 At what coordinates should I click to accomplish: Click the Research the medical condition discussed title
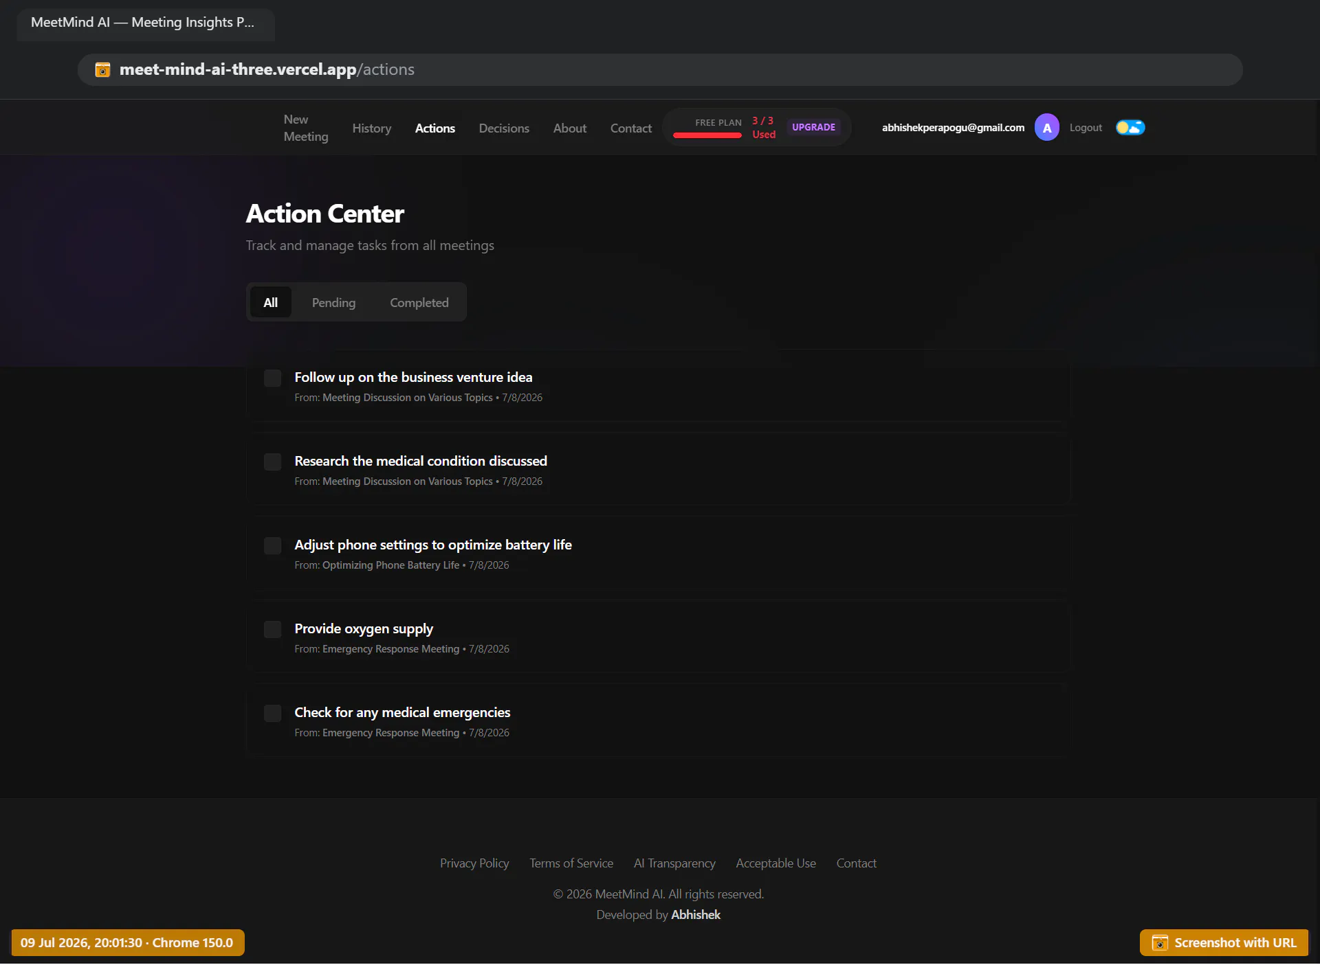421,461
